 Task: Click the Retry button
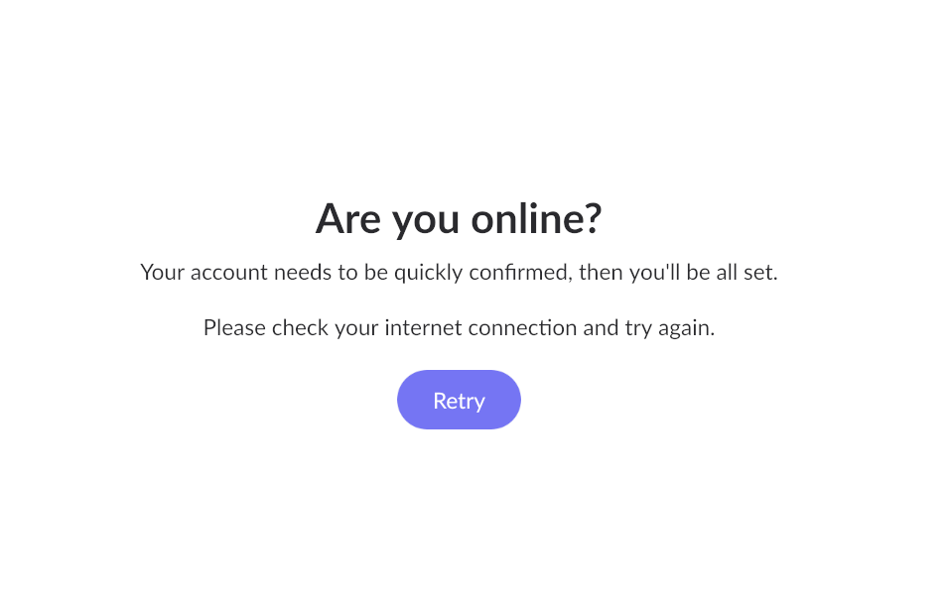pyautogui.click(x=459, y=400)
